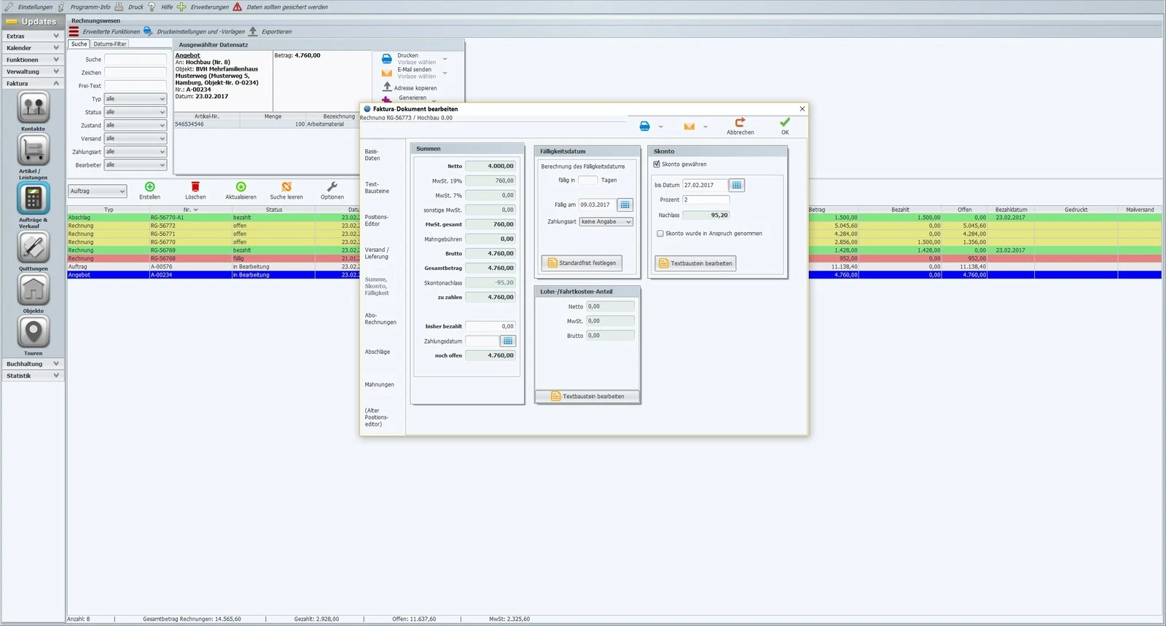
Task: Open Mahnungen section in dialog
Action: point(379,384)
